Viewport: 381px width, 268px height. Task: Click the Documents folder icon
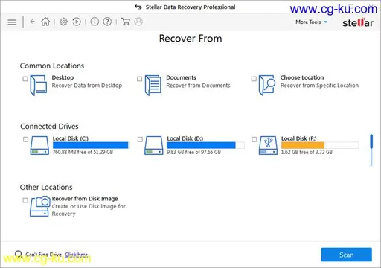click(153, 86)
